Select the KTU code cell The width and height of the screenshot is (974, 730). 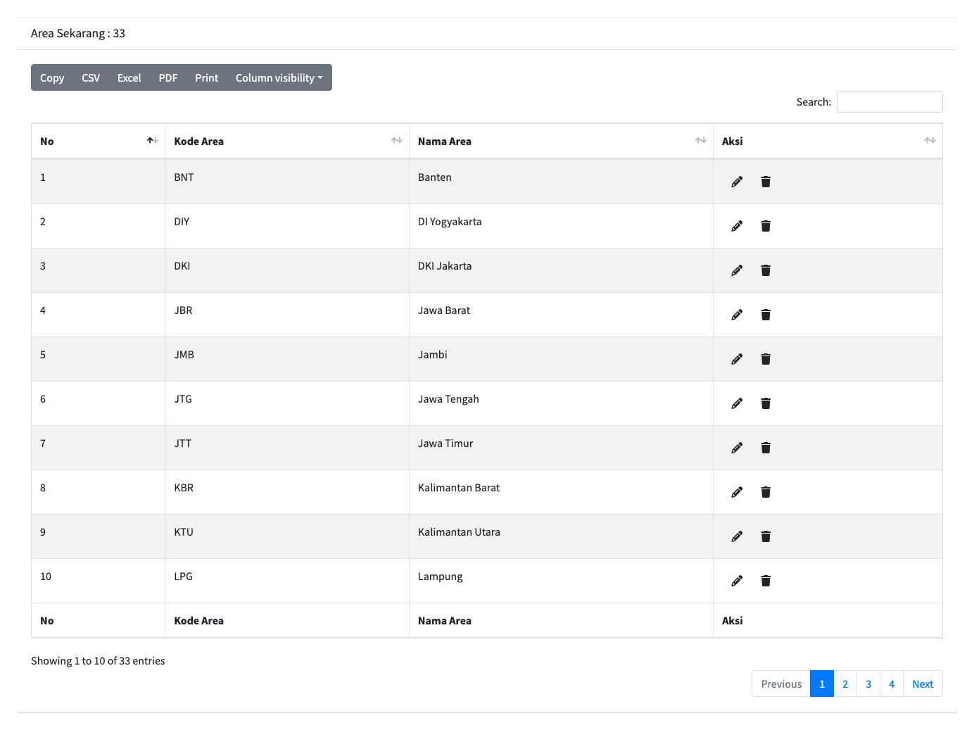point(287,536)
